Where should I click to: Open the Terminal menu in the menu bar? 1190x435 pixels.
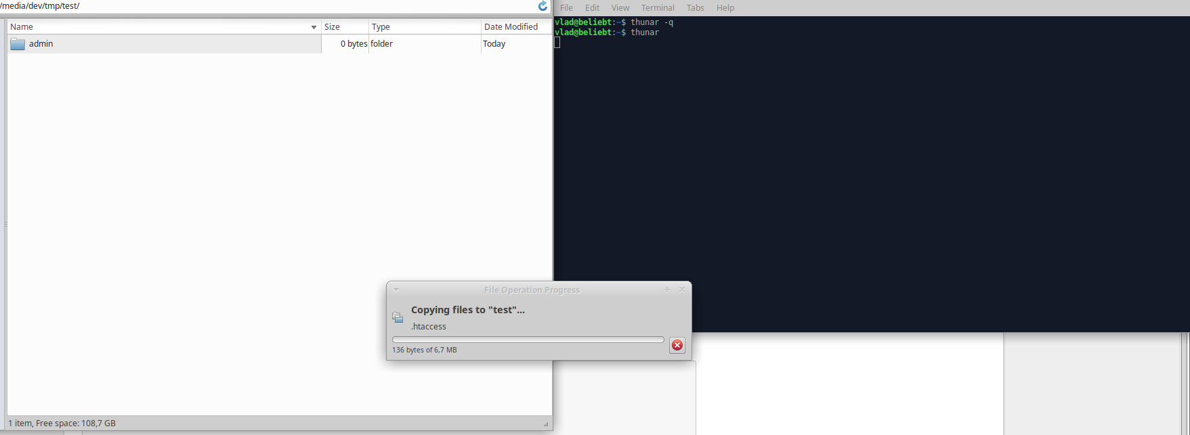[657, 8]
